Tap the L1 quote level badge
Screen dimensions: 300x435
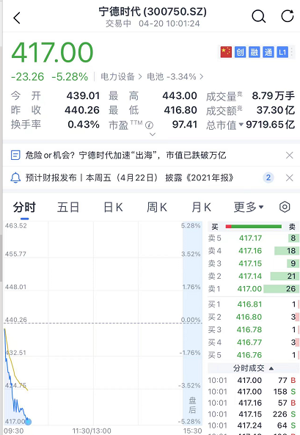pyautogui.click(x=282, y=52)
